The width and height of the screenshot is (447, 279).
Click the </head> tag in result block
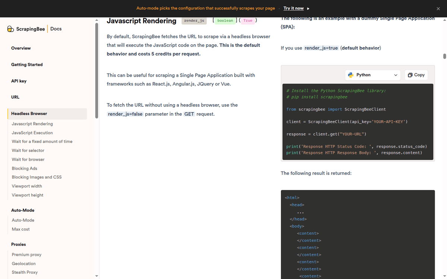pyautogui.click(x=298, y=219)
